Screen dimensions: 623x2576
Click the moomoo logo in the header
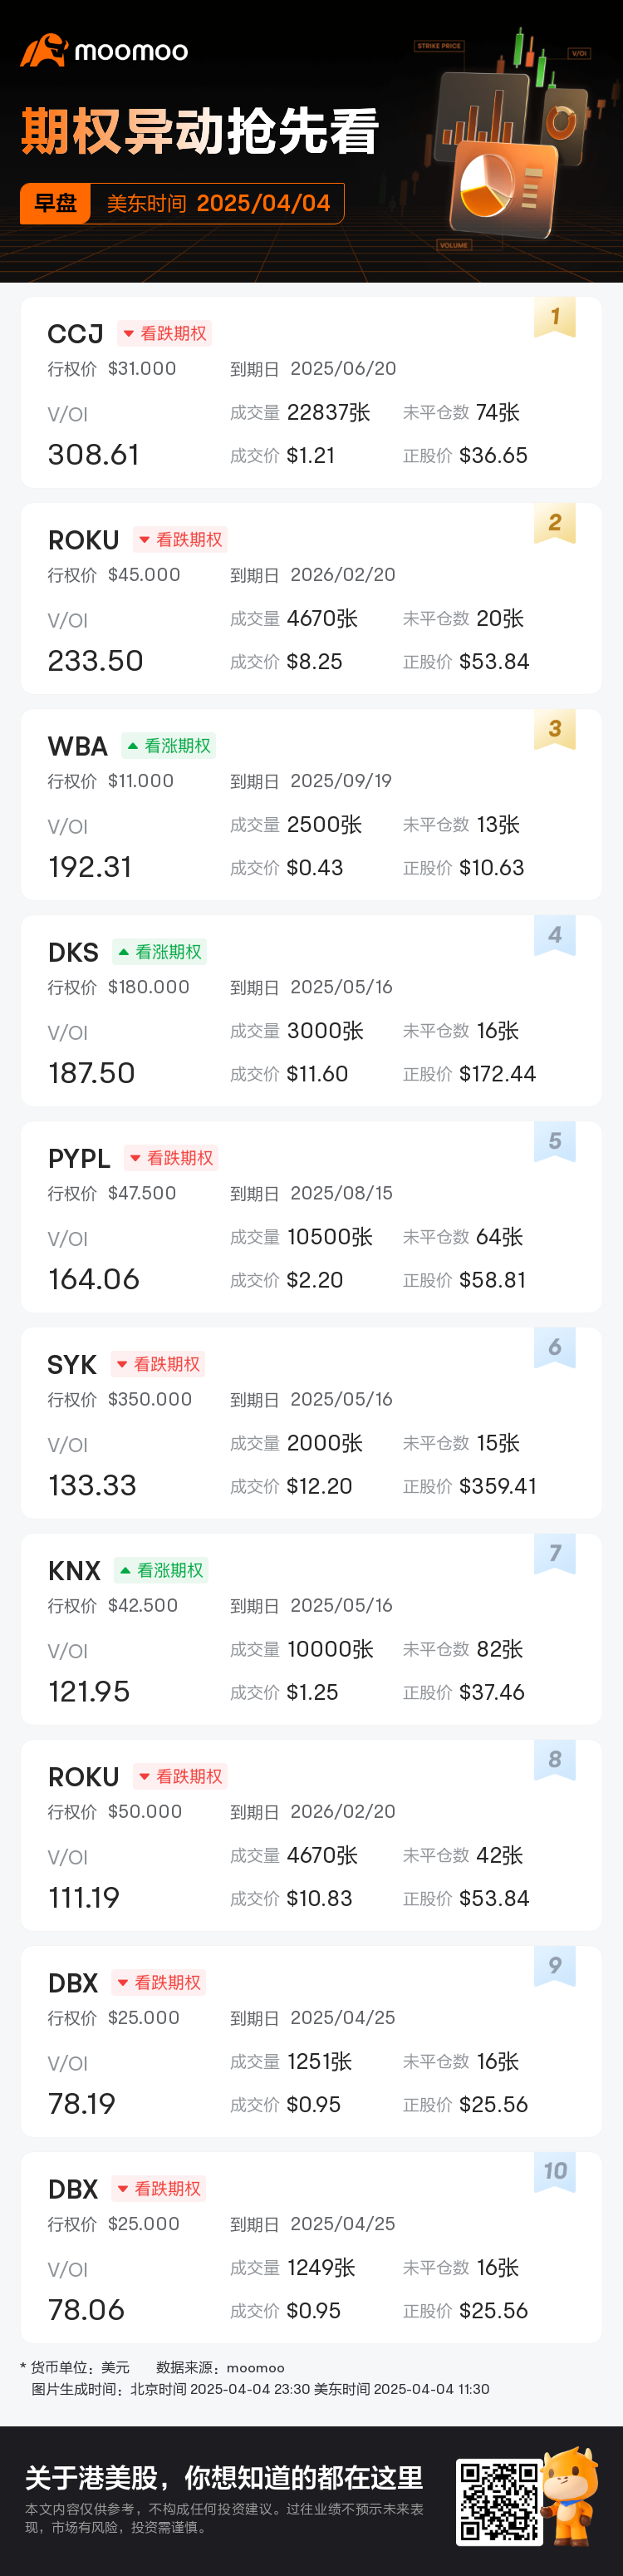click(104, 51)
